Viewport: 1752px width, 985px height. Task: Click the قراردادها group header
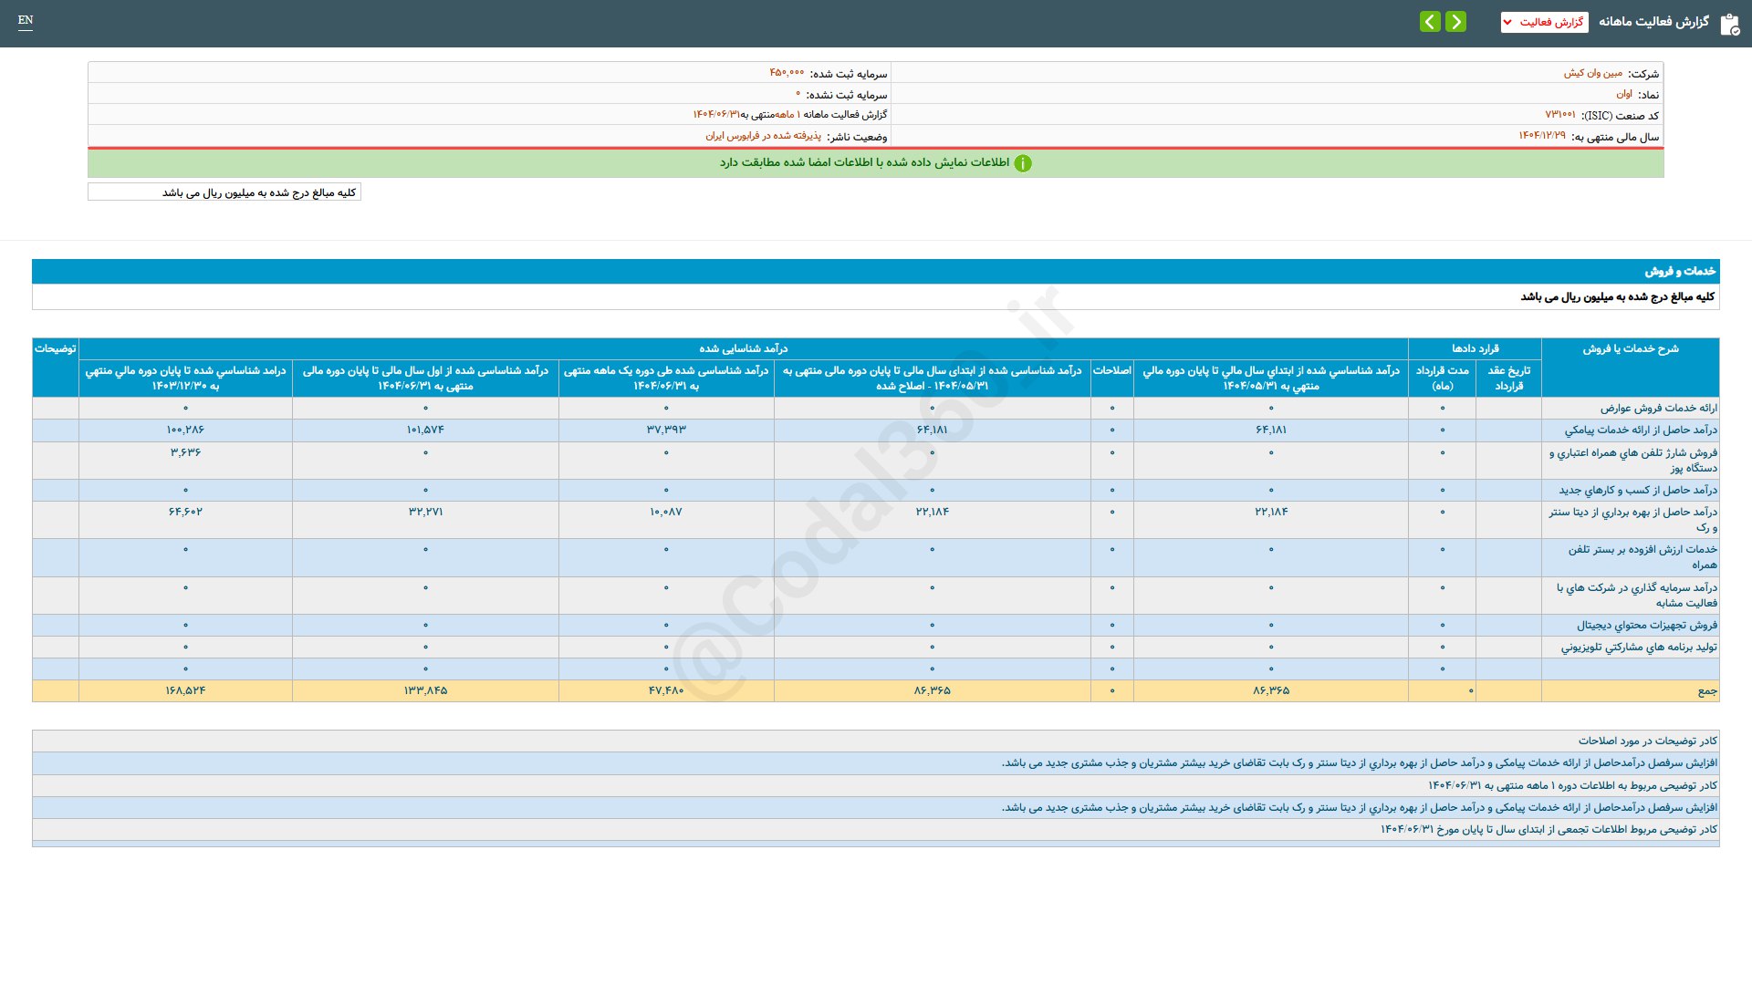(1475, 348)
